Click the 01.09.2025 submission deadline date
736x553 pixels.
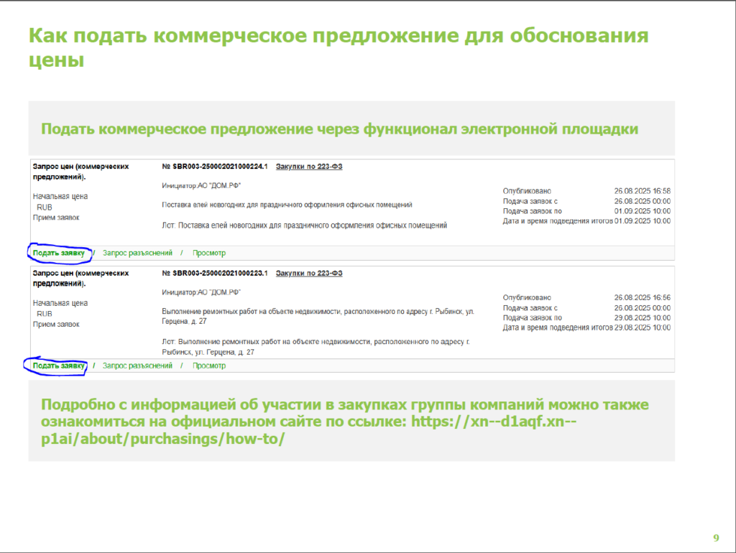coord(642,211)
